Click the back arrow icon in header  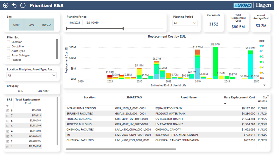[x=6, y=5]
